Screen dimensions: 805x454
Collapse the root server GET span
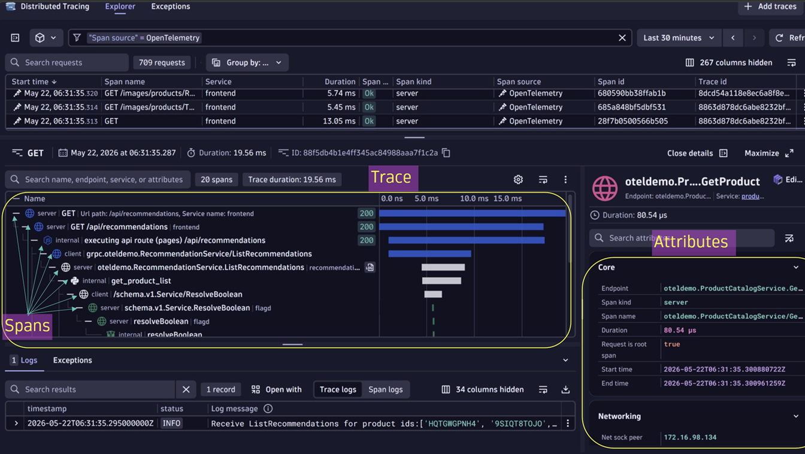(x=16, y=213)
